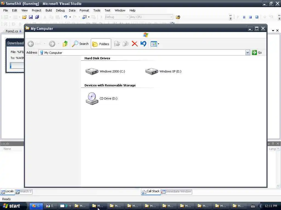This screenshot has height=210, width=281.
Task: Open the Debug configuration combo box
Action: (x=117, y=17)
